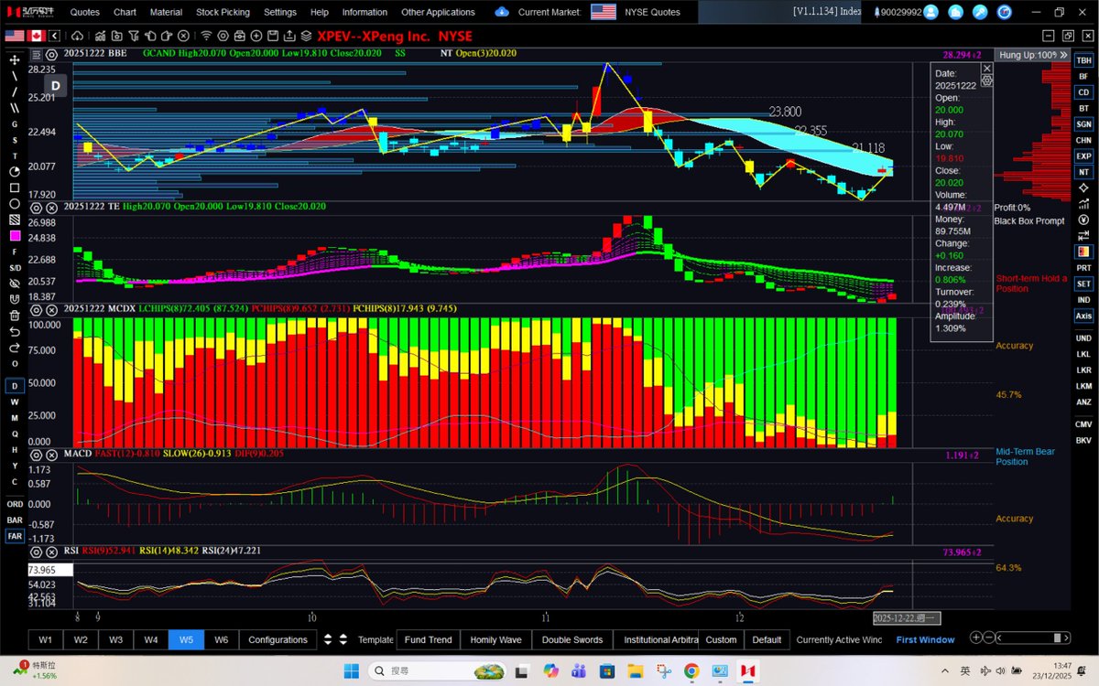This screenshot has height=686, width=1099.
Task: Toggle BAR chart mode
Action: pos(15,520)
